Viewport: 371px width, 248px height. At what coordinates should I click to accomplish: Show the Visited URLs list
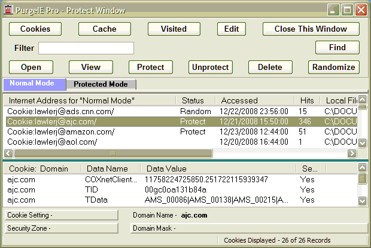(174, 29)
